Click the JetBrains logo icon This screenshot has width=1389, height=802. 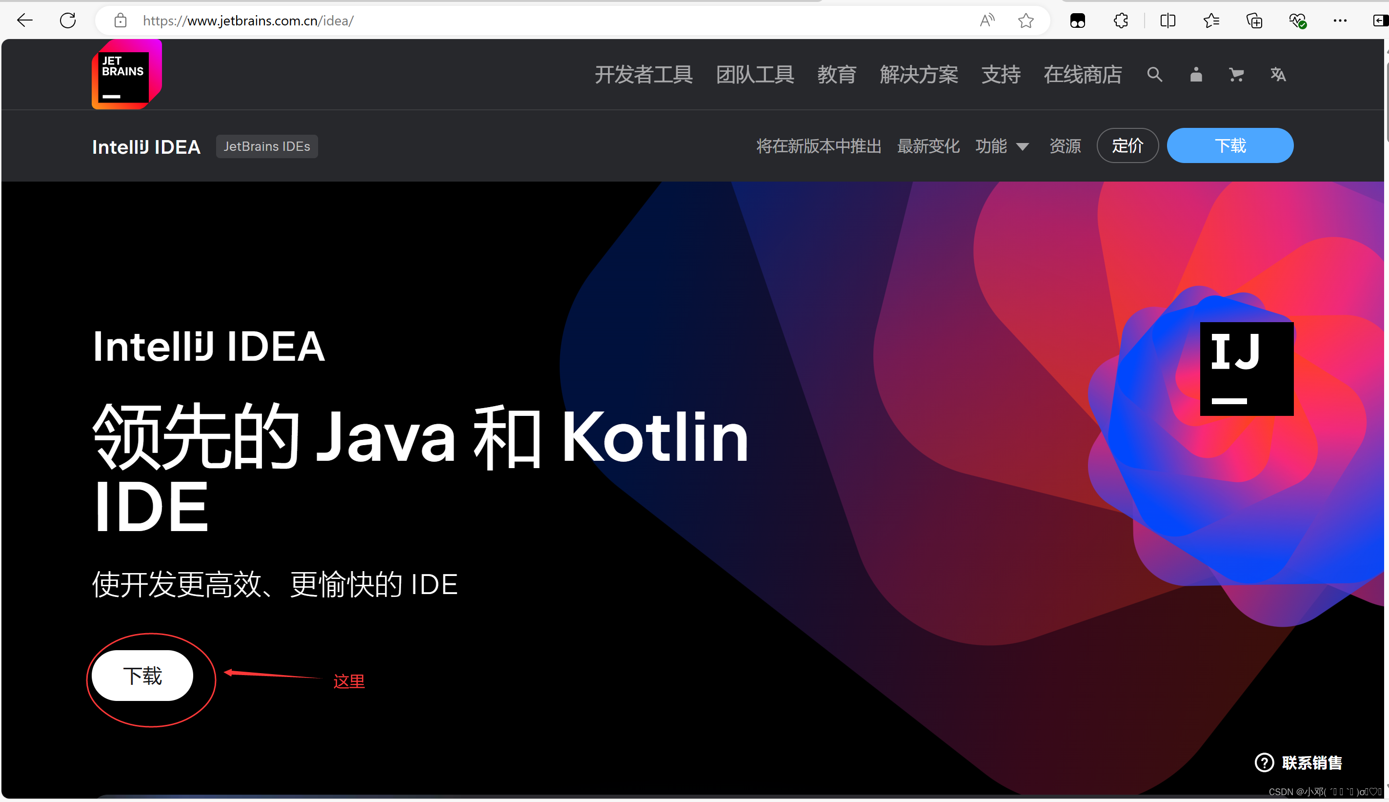coord(126,74)
